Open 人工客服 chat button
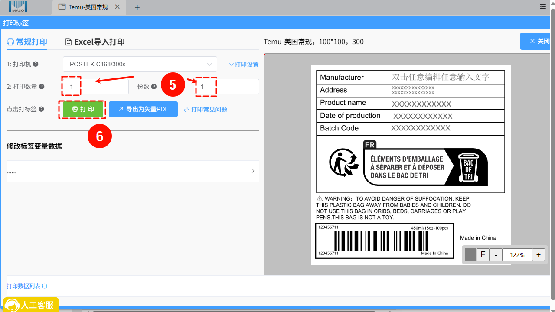 click(31, 305)
